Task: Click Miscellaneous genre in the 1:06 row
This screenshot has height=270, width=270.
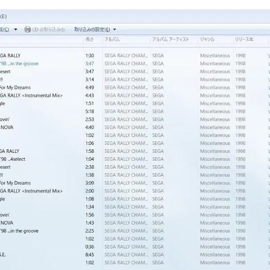Action: [215, 143]
